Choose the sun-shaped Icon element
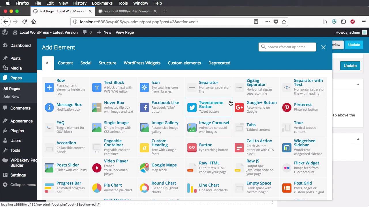The width and height of the screenshot is (369, 207). pos(144,87)
